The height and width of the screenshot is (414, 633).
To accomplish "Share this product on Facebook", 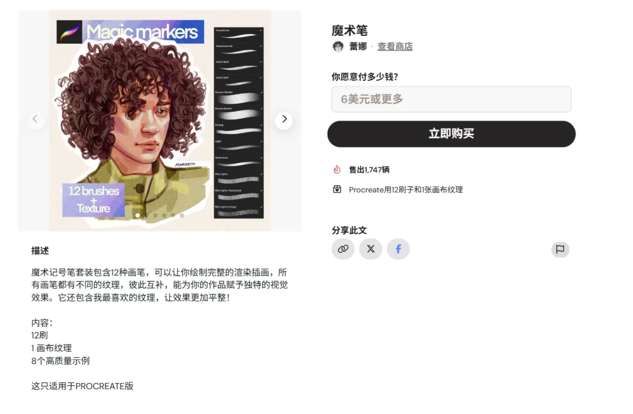I will pos(398,249).
